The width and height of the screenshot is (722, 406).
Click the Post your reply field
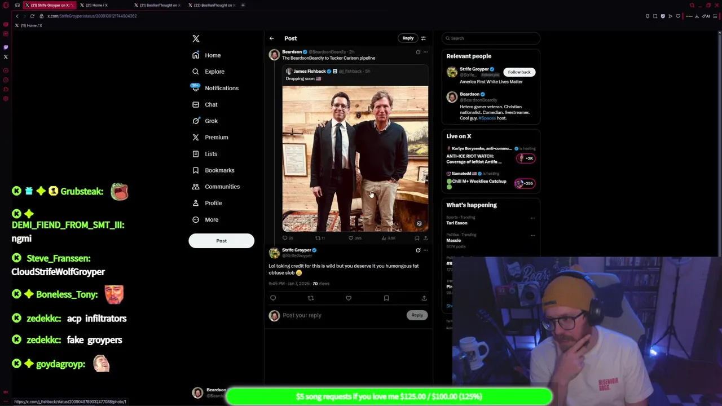point(343,315)
